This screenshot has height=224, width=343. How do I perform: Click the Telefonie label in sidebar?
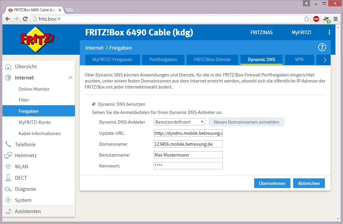tap(25, 144)
